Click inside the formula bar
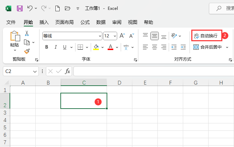This screenshot has height=147, width=234. click(154, 71)
